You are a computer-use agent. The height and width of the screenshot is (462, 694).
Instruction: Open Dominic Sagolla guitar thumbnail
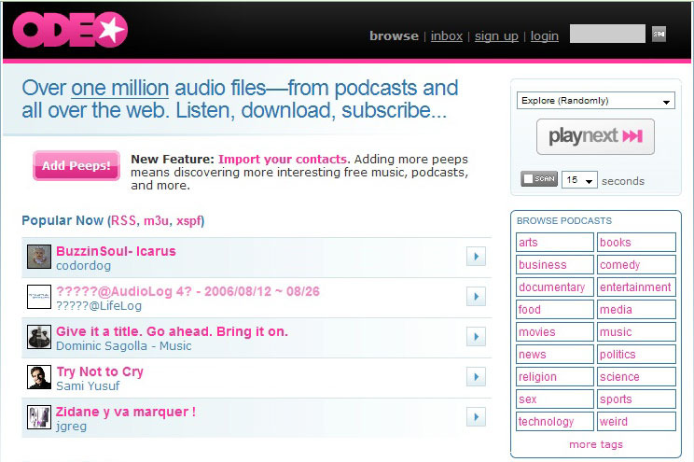click(x=39, y=337)
